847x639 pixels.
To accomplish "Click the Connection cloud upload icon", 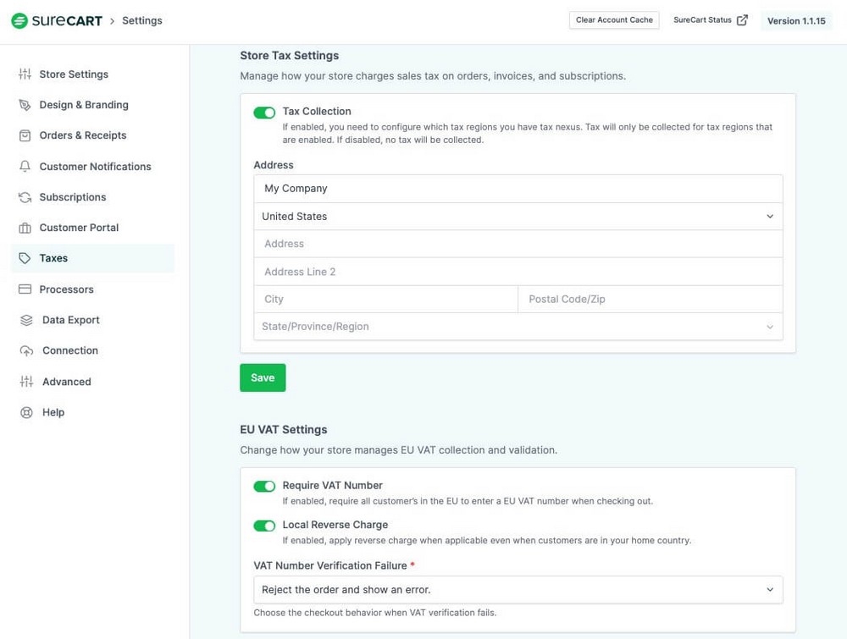I will click(x=26, y=350).
